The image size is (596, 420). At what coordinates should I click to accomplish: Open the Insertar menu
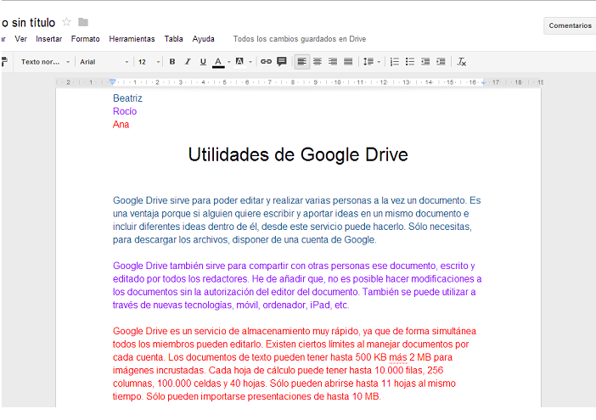pyautogui.click(x=48, y=39)
